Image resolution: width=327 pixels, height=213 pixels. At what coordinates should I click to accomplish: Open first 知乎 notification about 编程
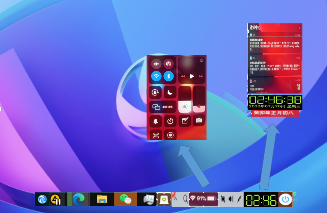(275, 43)
